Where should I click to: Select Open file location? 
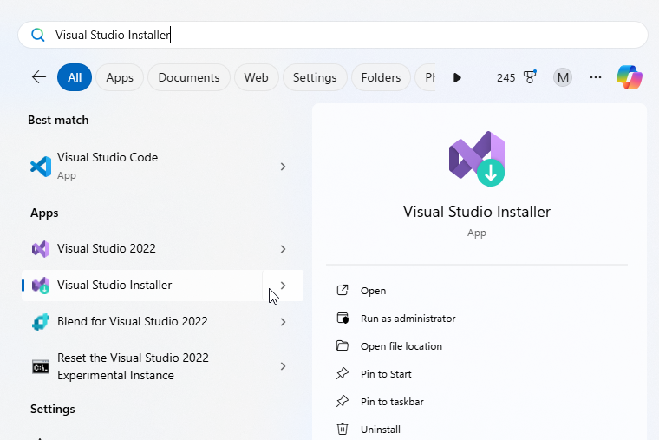point(401,346)
